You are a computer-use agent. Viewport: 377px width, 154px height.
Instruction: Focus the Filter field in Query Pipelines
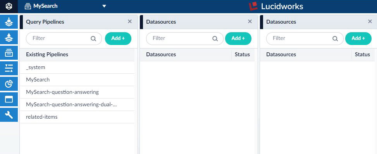[64, 38]
